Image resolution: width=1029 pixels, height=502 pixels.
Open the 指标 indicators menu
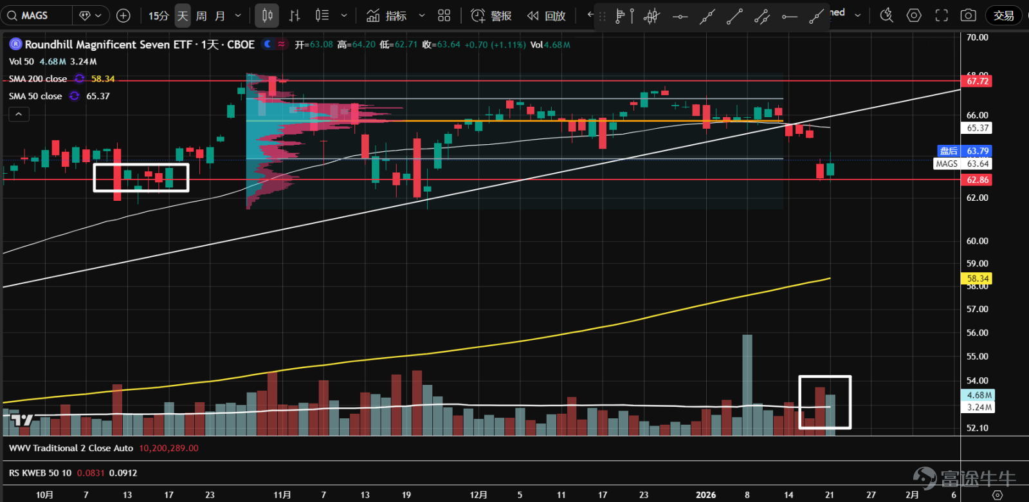[x=387, y=15]
